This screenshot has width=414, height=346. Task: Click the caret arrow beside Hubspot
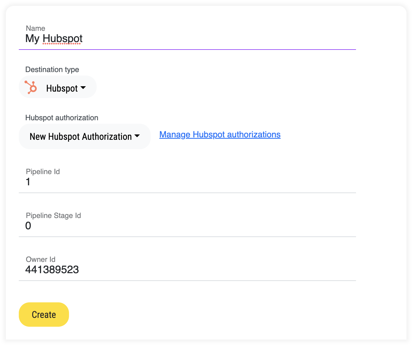click(83, 88)
